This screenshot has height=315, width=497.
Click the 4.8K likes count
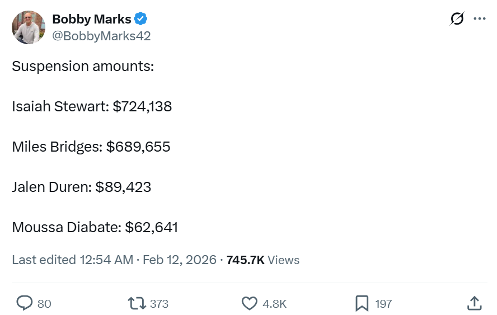(274, 304)
